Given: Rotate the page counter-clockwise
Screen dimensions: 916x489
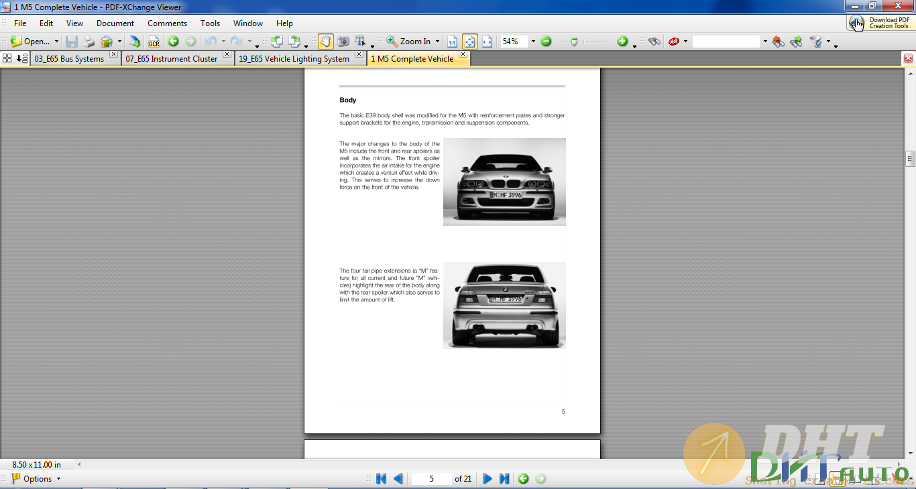Looking at the screenshot, I should click(276, 42).
